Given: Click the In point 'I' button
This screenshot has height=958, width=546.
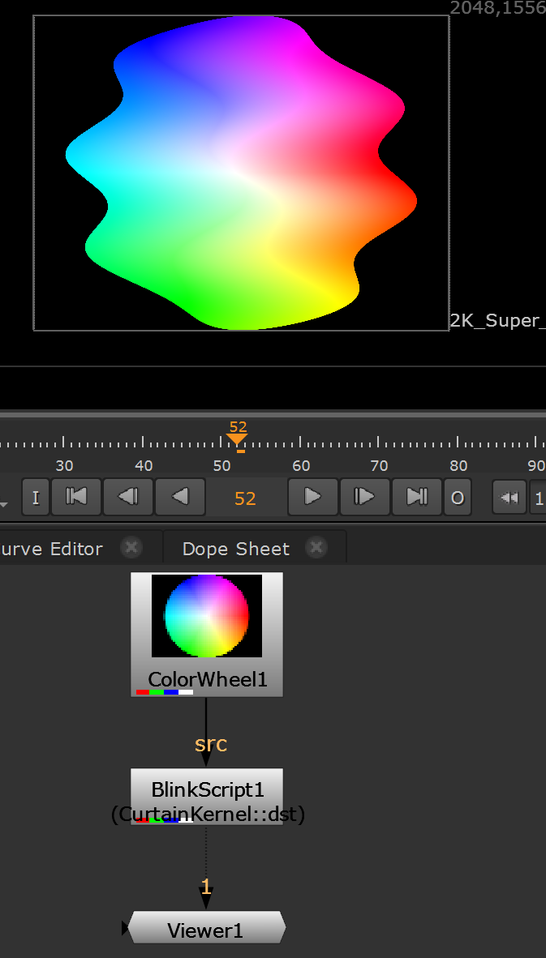Looking at the screenshot, I should (36, 498).
